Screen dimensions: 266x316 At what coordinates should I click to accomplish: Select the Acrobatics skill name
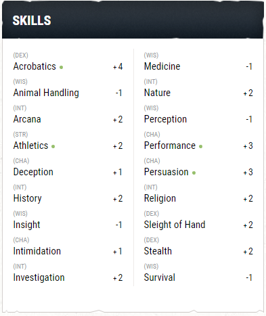pyautogui.click(x=35, y=66)
